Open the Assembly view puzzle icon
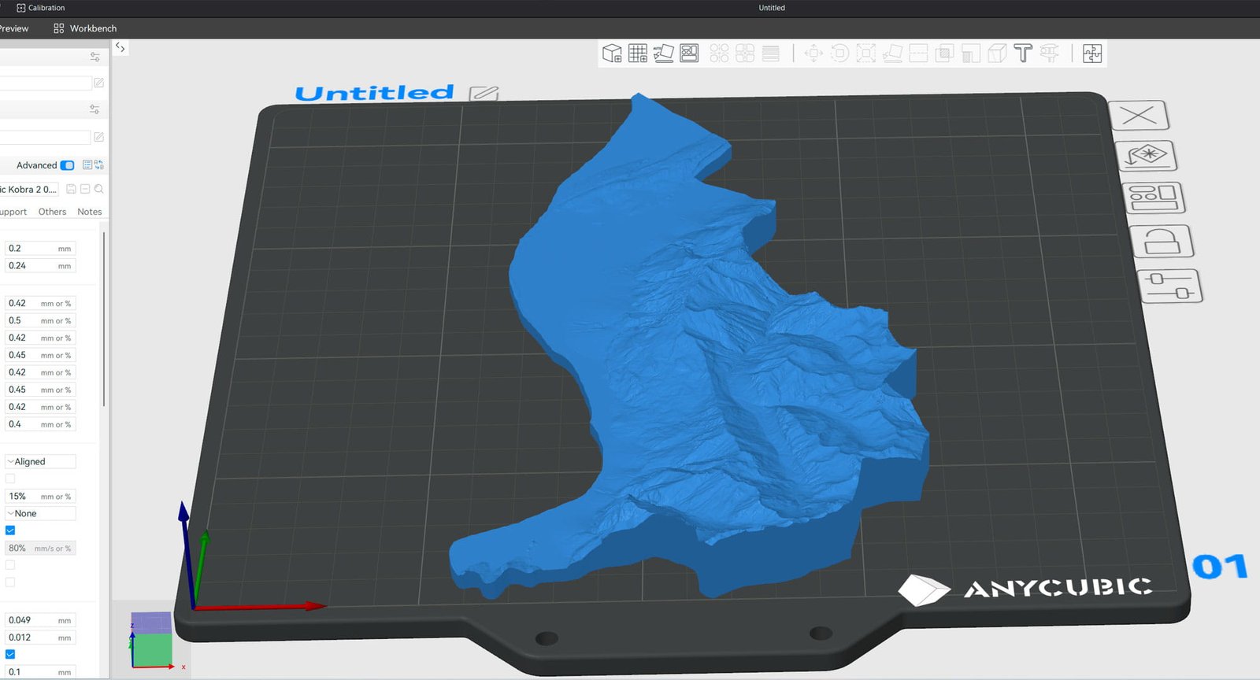The image size is (1260, 680). click(x=1092, y=54)
